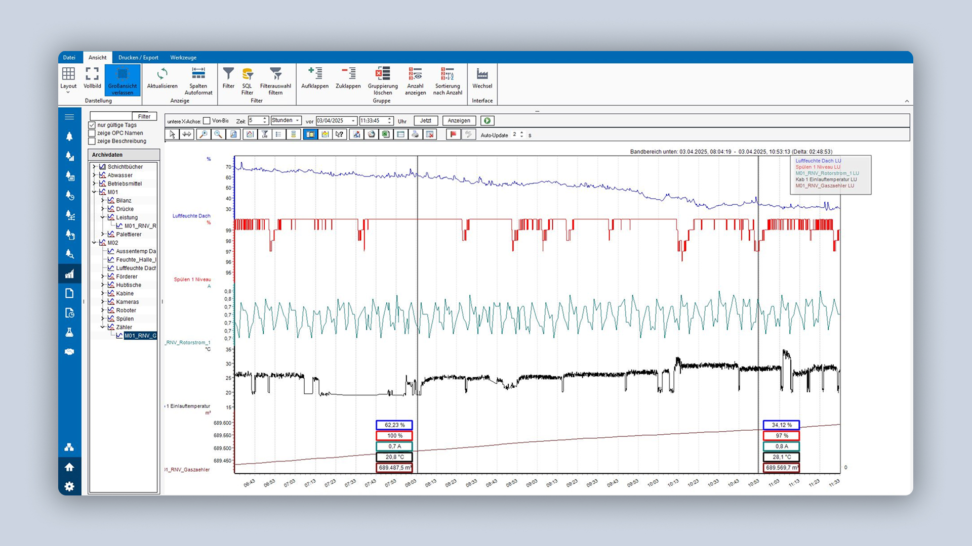Expand the Abwasser tree node
This screenshot has height=546, width=972.
click(94, 175)
